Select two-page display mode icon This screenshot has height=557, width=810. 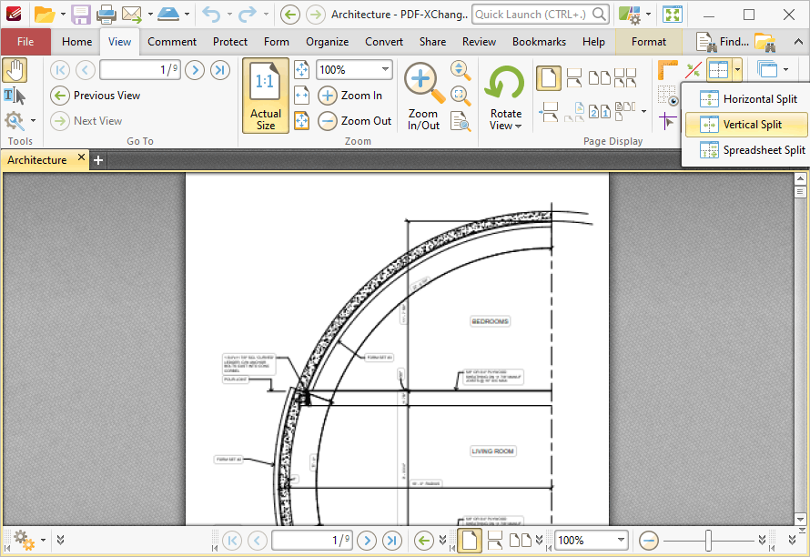click(598, 77)
